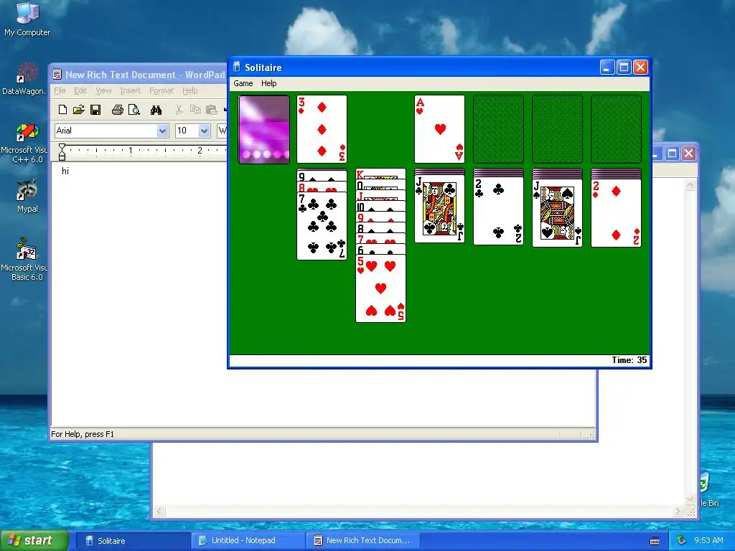Click the Open file icon in WordPad
Screen dimensions: 735x551
pyautogui.click(x=79, y=110)
